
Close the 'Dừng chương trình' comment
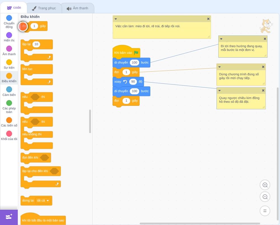pos(263,67)
